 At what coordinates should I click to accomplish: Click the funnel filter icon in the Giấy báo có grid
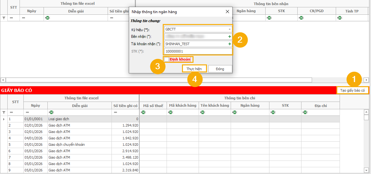point(4,112)
